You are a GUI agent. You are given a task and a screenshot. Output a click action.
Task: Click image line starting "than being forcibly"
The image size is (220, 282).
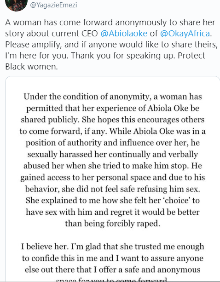pos(113,224)
